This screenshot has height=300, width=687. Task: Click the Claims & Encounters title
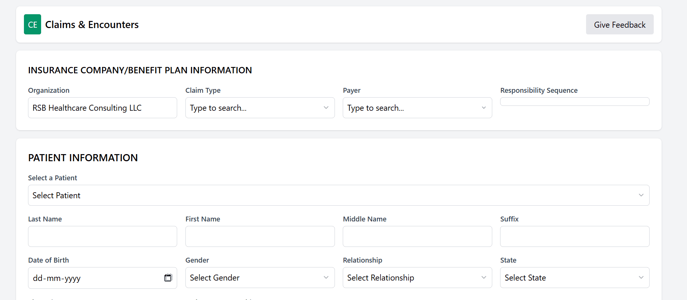point(92,25)
